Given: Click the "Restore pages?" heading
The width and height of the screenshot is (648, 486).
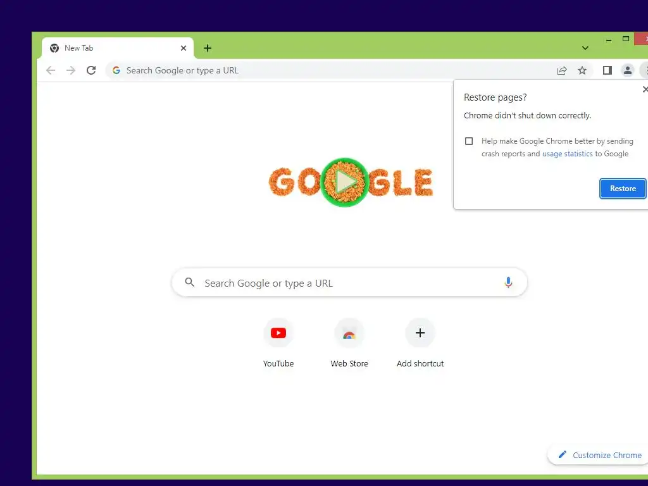Looking at the screenshot, I should [x=495, y=97].
